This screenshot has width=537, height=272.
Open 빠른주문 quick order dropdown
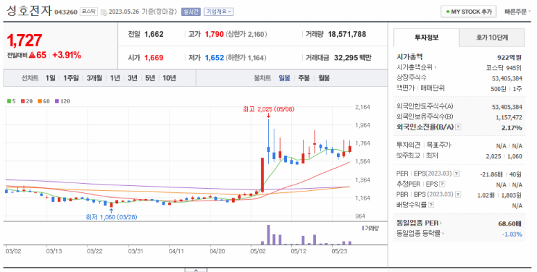point(517,12)
